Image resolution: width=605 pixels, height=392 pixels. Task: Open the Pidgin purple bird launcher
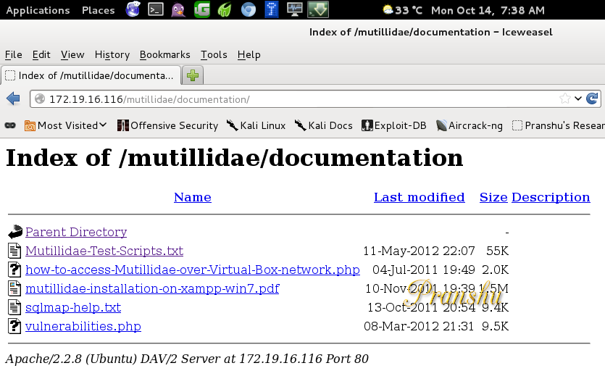point(178,9)
